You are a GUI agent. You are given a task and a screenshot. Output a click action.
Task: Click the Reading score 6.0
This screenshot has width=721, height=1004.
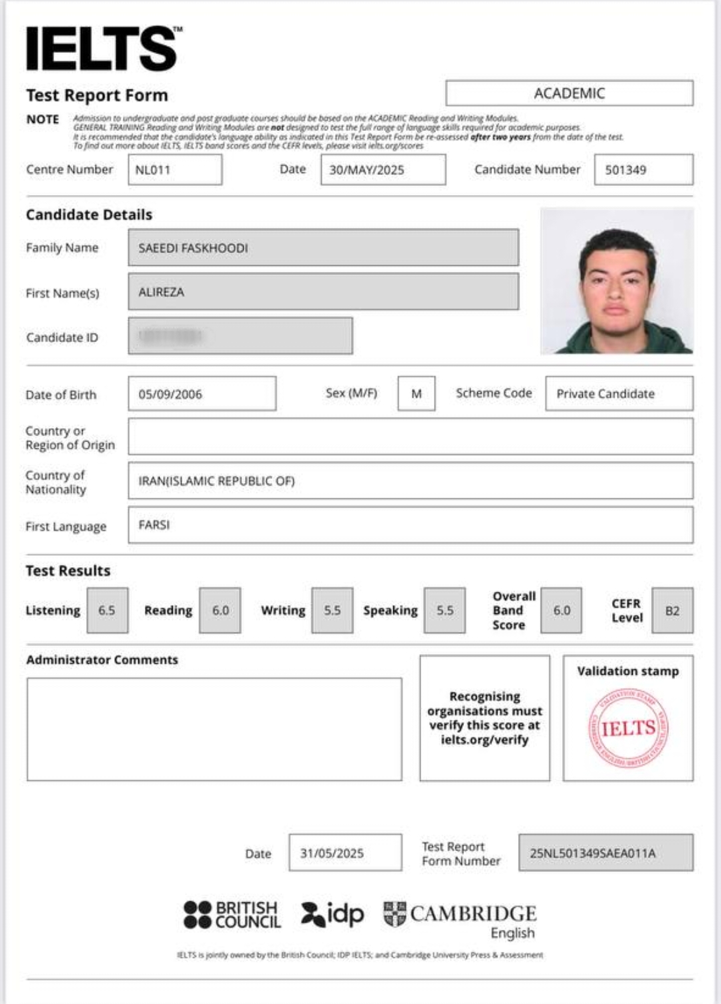click(221, 611)
